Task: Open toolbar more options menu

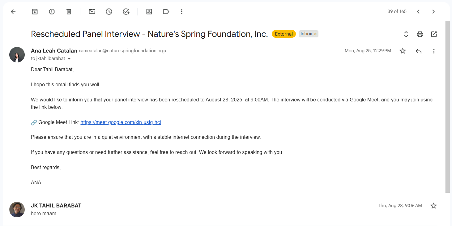Action: coord(181,11)
